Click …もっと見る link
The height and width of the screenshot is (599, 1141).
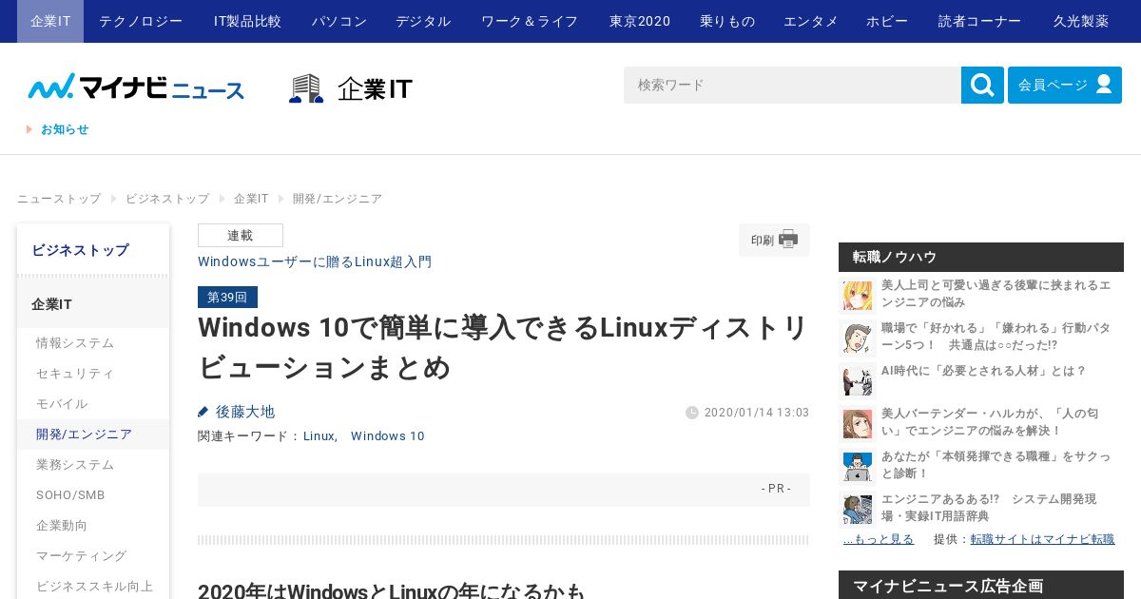coord(879,539)
